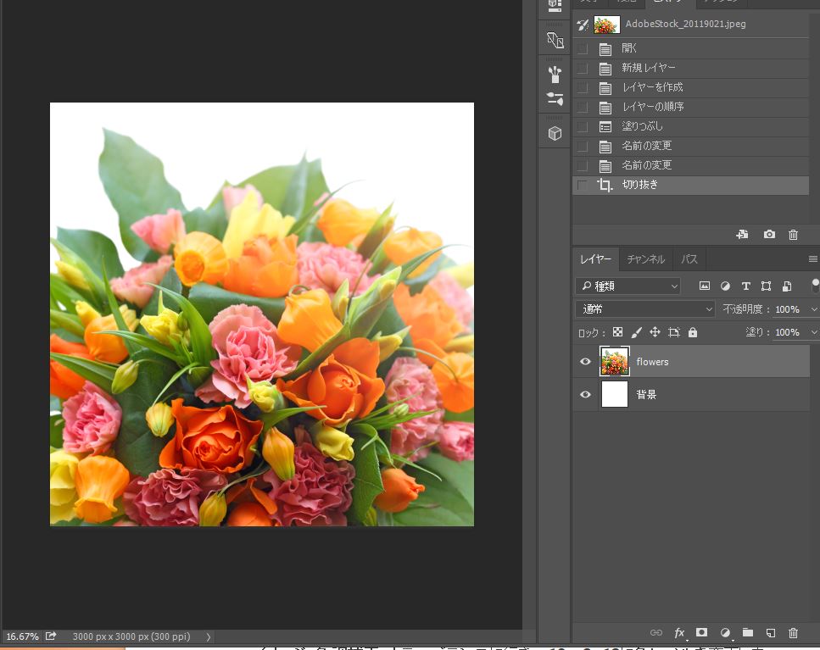The image size is (820, 650).
Task: Select the 塗りつぶし history state
Action: click(x=690, y=126)
